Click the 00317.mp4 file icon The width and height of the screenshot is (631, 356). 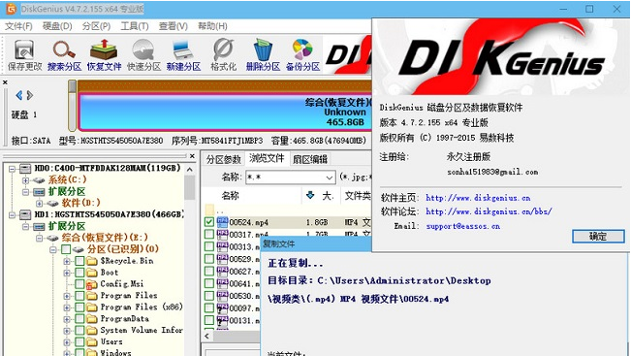pos(222,234)
